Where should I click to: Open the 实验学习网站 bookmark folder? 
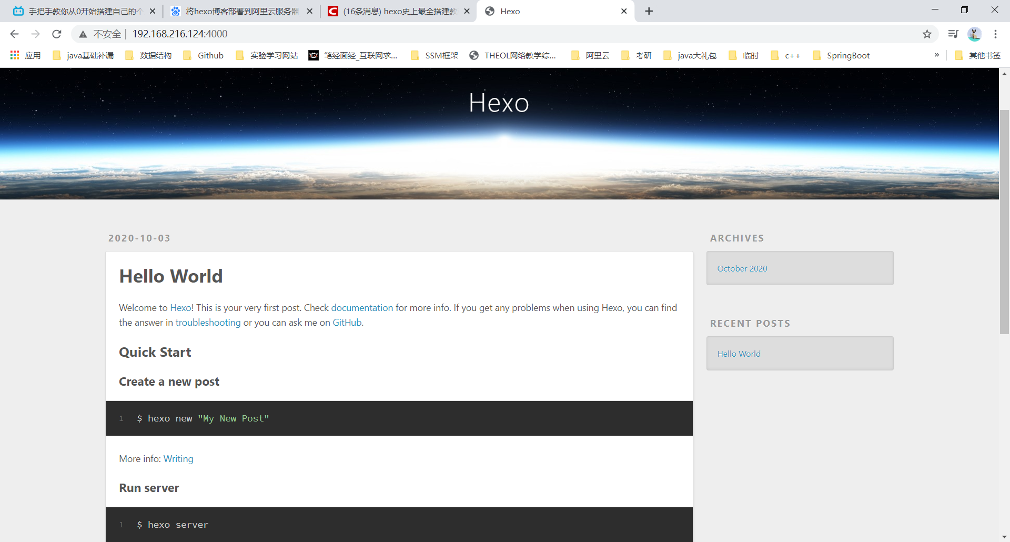(267, 55)
